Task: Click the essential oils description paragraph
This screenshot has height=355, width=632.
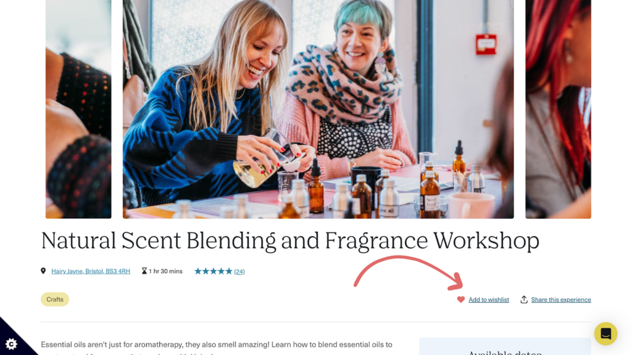Action: (217, 348)
